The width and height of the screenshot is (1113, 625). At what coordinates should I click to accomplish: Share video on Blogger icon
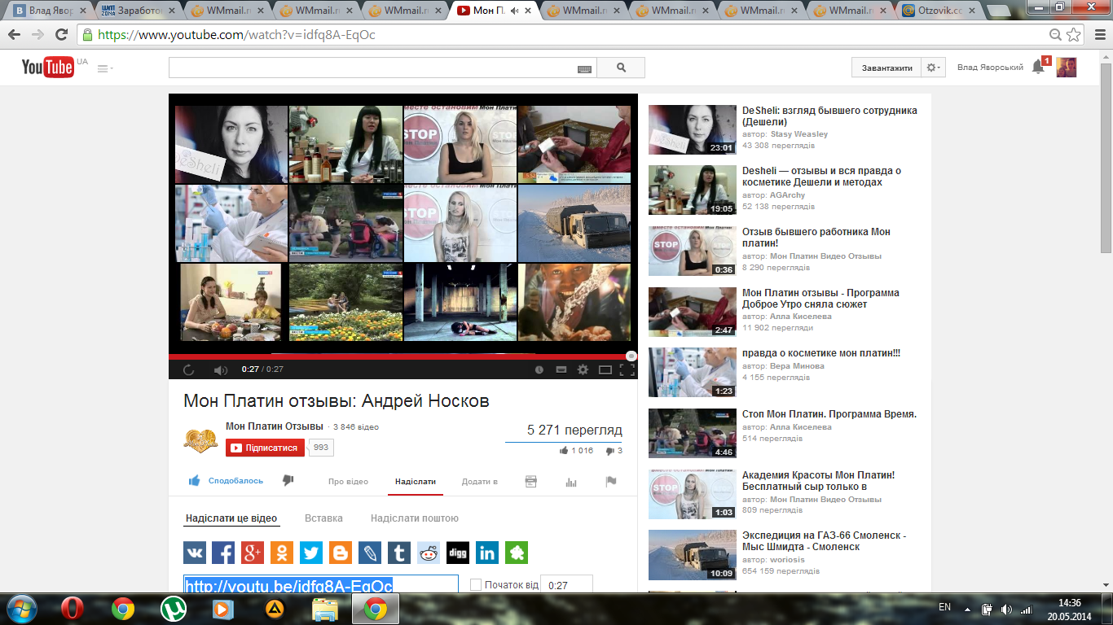pos(341,553)
